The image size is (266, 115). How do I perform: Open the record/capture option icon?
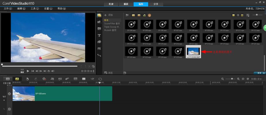pyautogui.click(x=44, y=79)
